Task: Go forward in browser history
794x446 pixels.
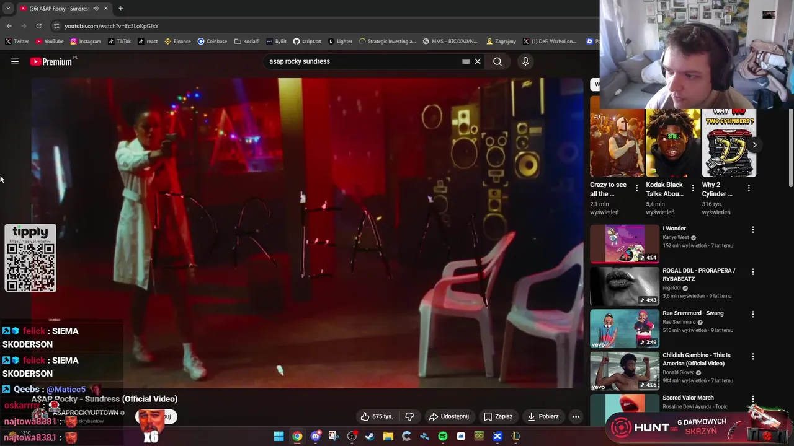Action: pos(24,26)
